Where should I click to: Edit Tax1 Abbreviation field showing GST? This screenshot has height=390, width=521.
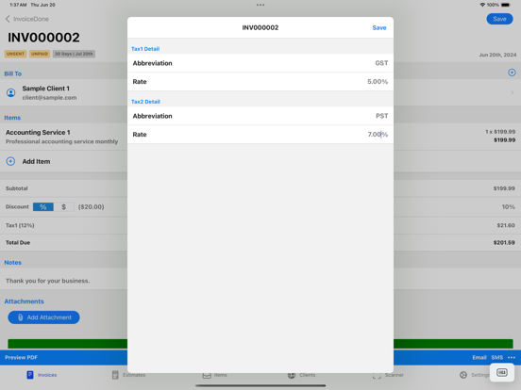click(x=260, y=63)
